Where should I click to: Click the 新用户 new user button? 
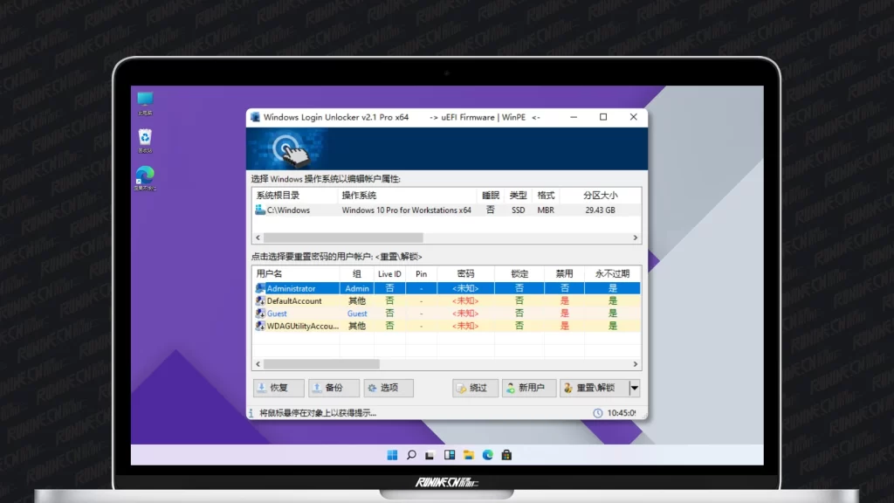point(529,389)
